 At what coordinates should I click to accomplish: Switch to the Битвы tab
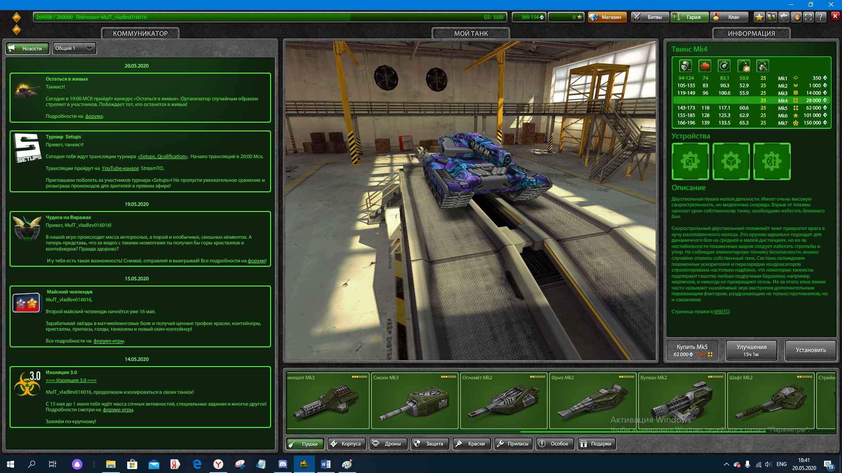650,17
